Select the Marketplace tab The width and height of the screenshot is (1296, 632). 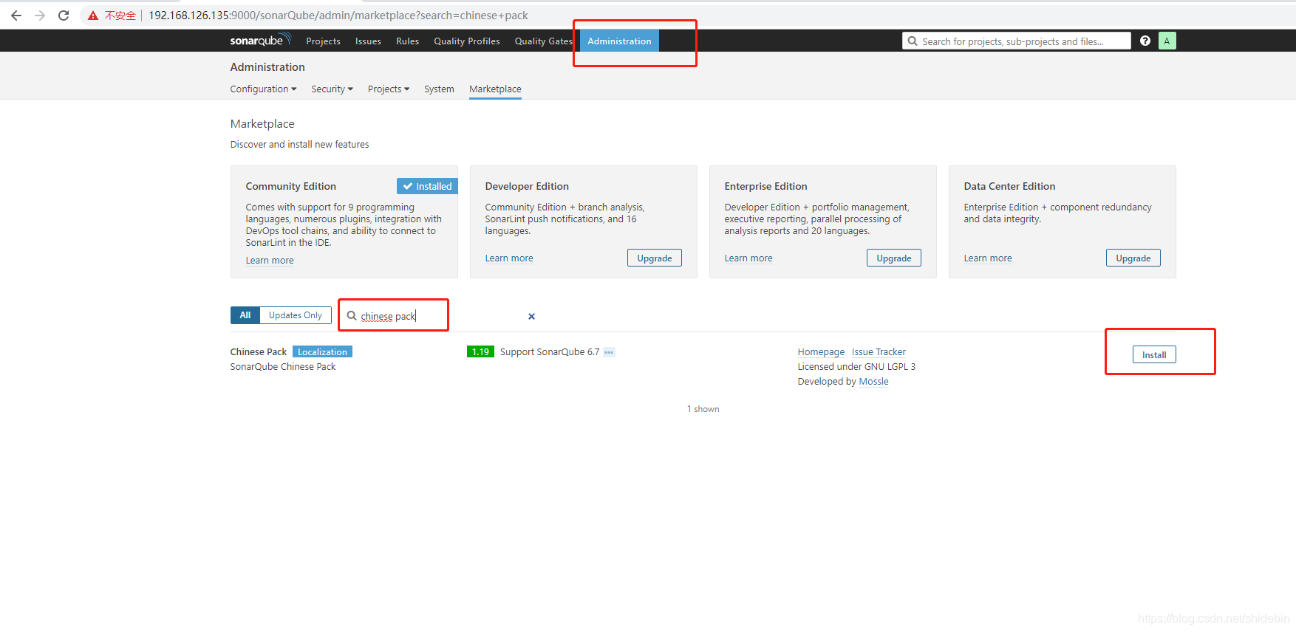coord(495,89)
